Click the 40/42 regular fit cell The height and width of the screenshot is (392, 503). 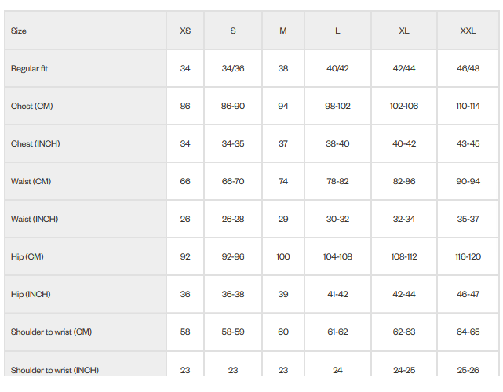point(337,68)
